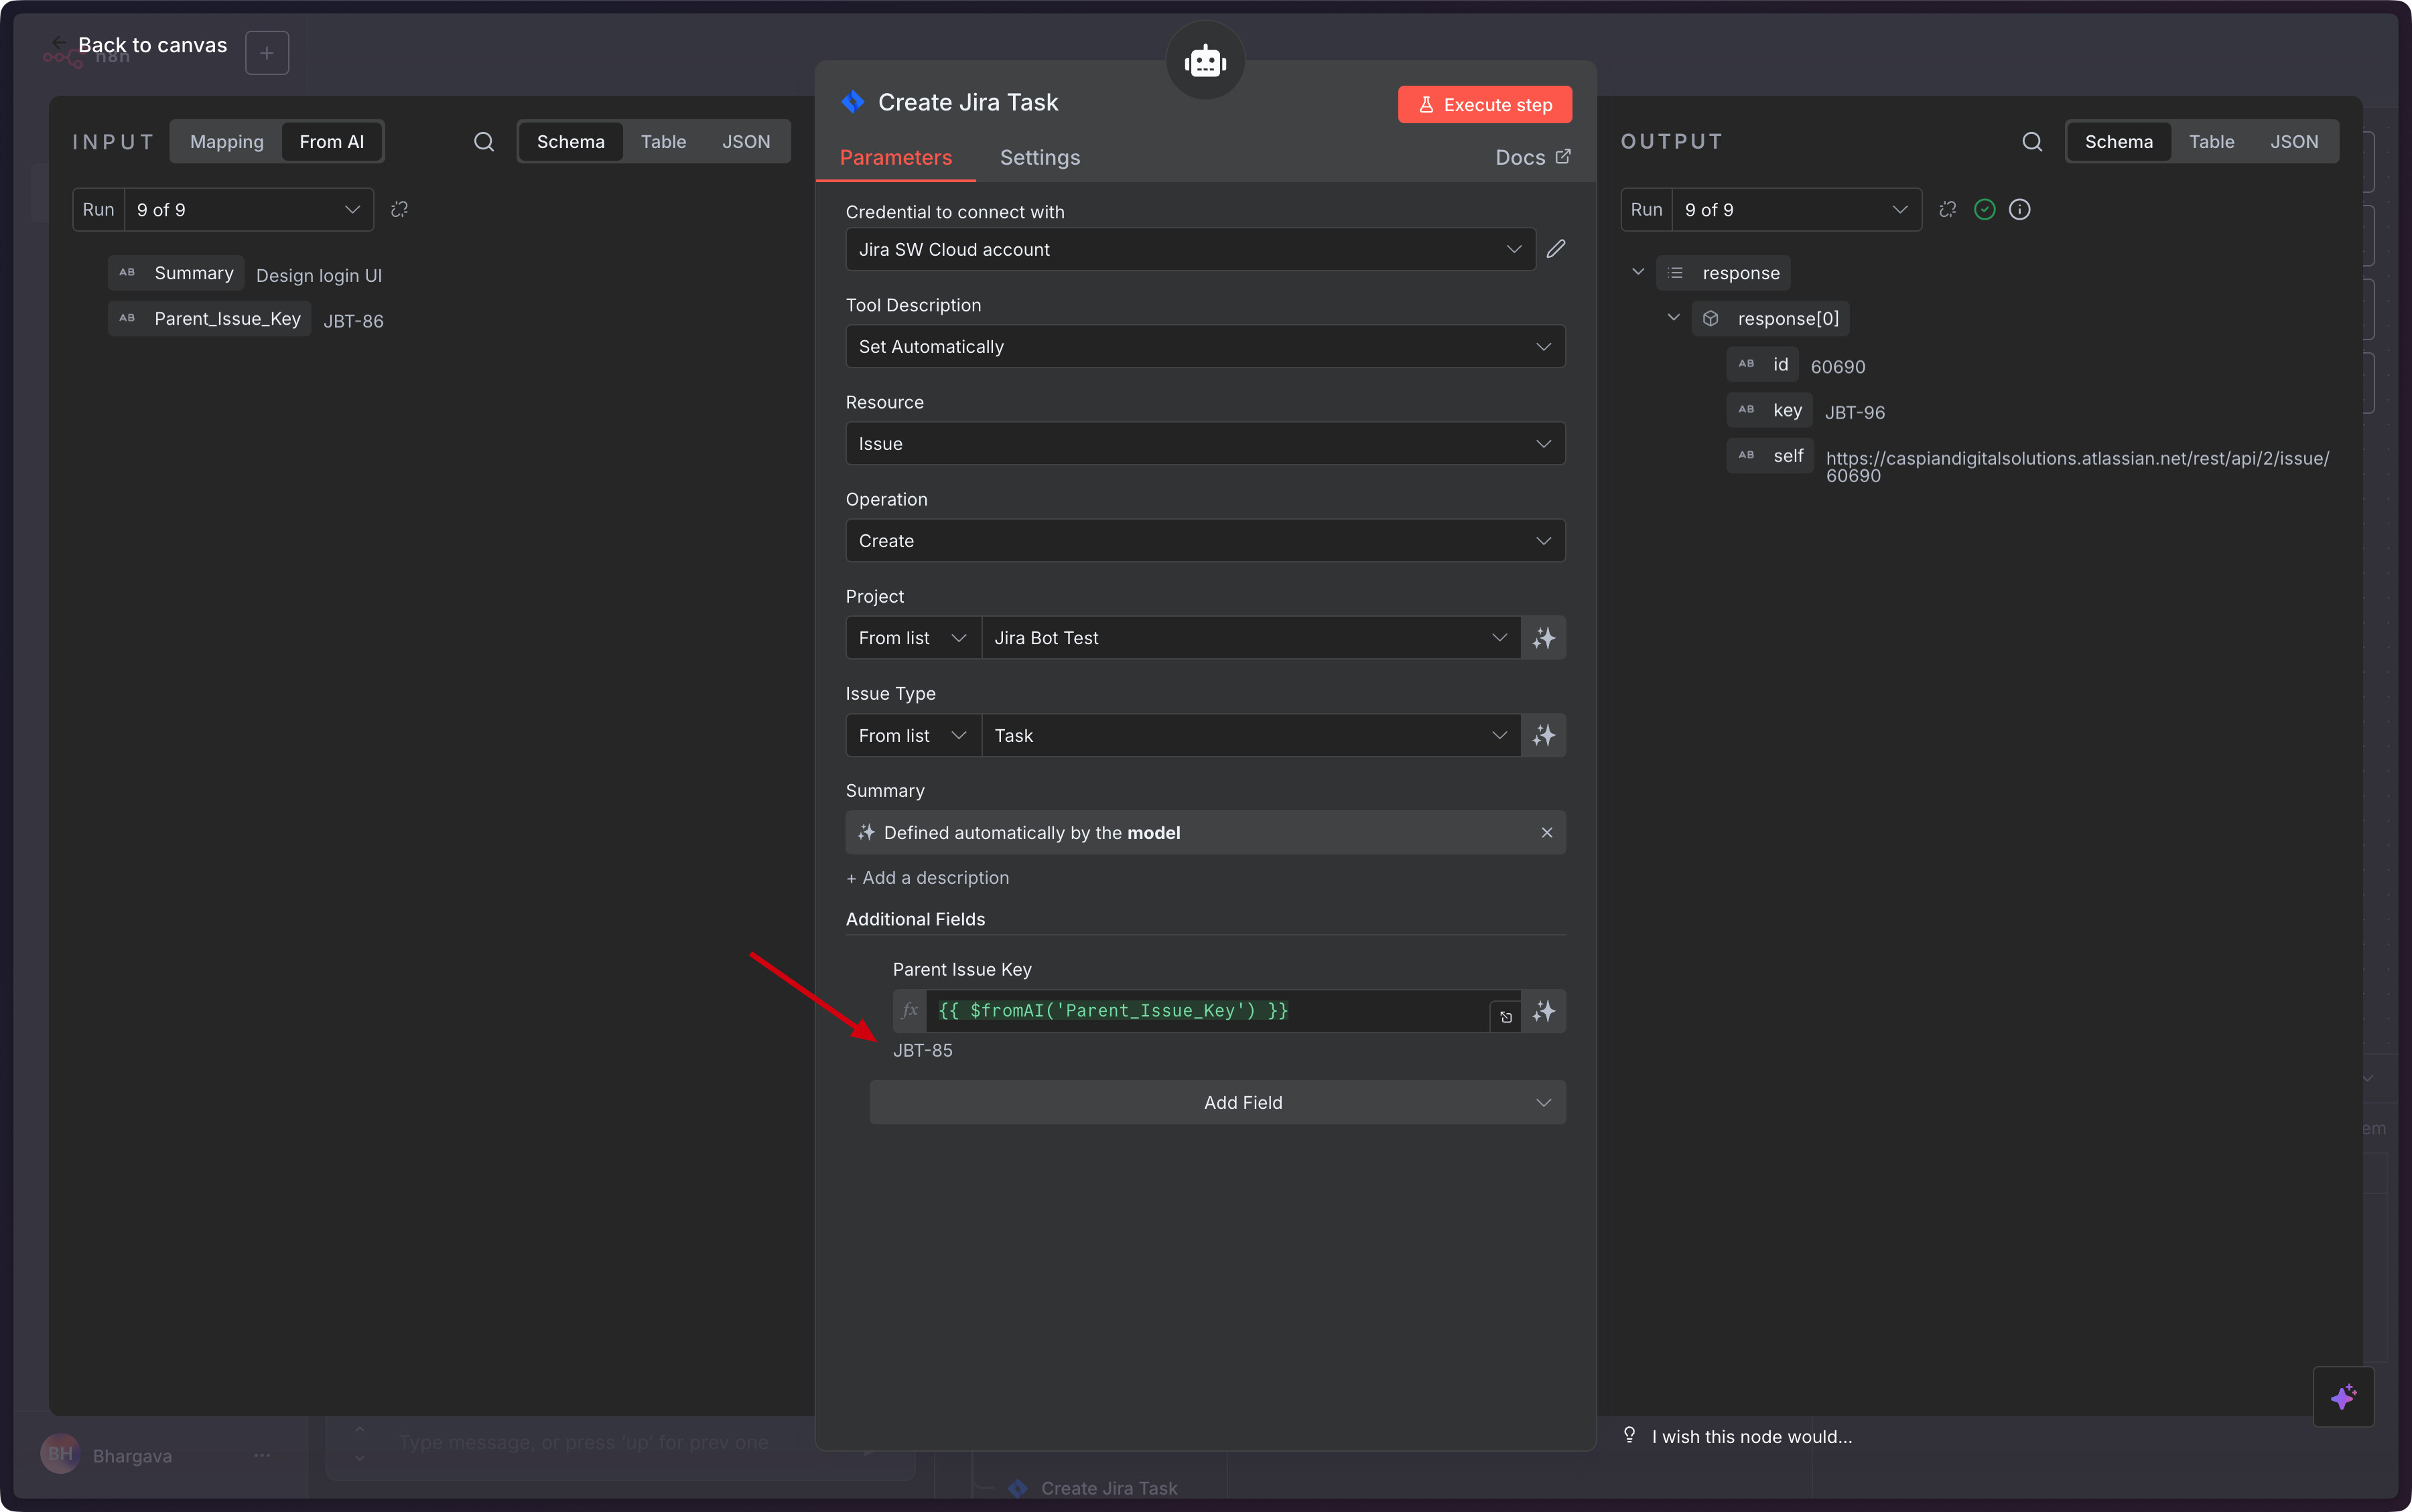Screen dimensions: 2412x1512
Task: Collapse the response[0] tree node
Action: (x=1674, y=318)
